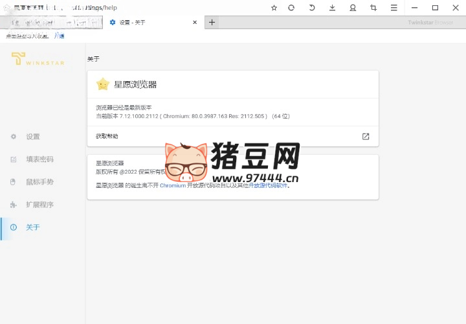The height and width of the screenshot is (324, 466).
Task: Open the 开放源代码软件 link
Action: point(268,185)
